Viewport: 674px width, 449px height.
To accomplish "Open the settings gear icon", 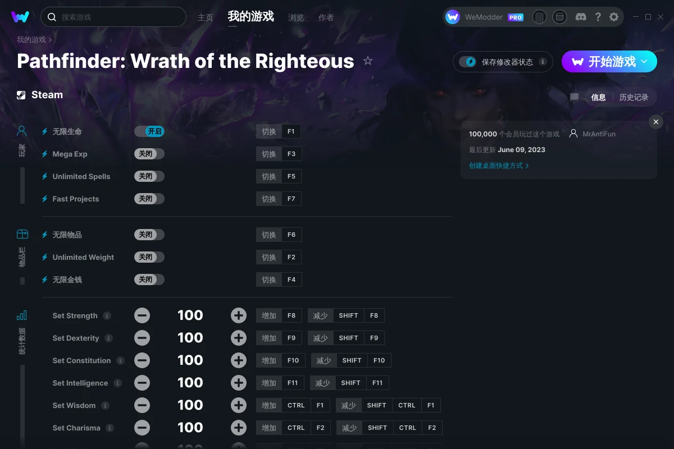I will point(614,17).
